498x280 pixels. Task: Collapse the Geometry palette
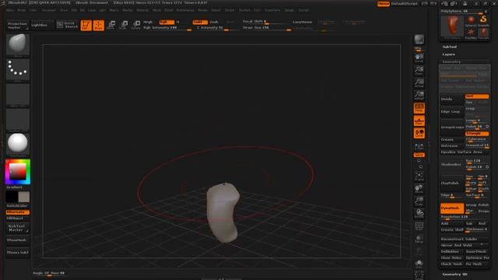(451, 61)
